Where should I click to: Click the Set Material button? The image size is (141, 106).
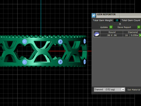[x=134, y=90]
